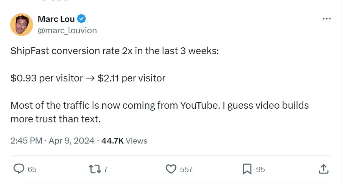Click the bookmark count 95
This screenshot has width=343, height=186.
(x=260, y=169)
